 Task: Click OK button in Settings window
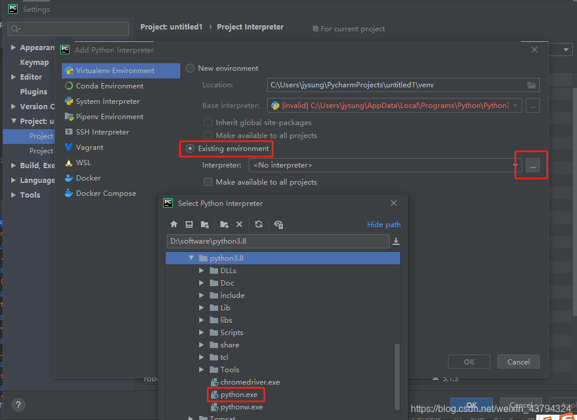472,405
